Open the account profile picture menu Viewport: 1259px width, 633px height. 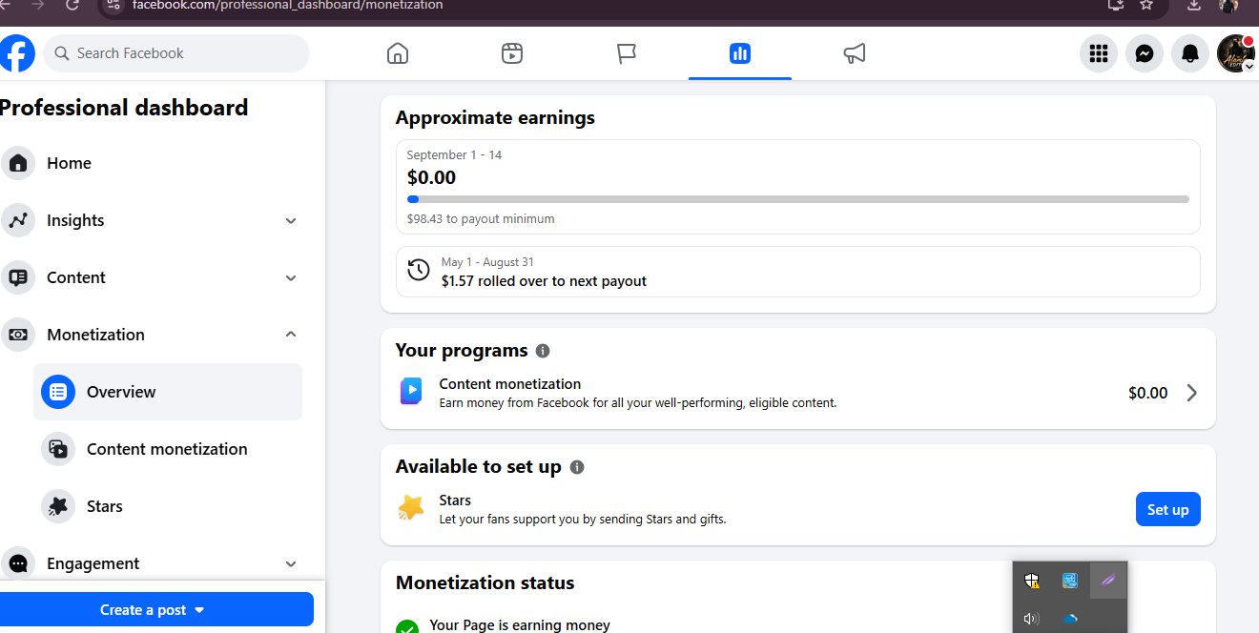tap(1236, 53)
